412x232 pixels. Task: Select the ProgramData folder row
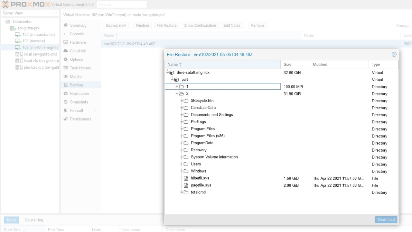tap(281, 143)
